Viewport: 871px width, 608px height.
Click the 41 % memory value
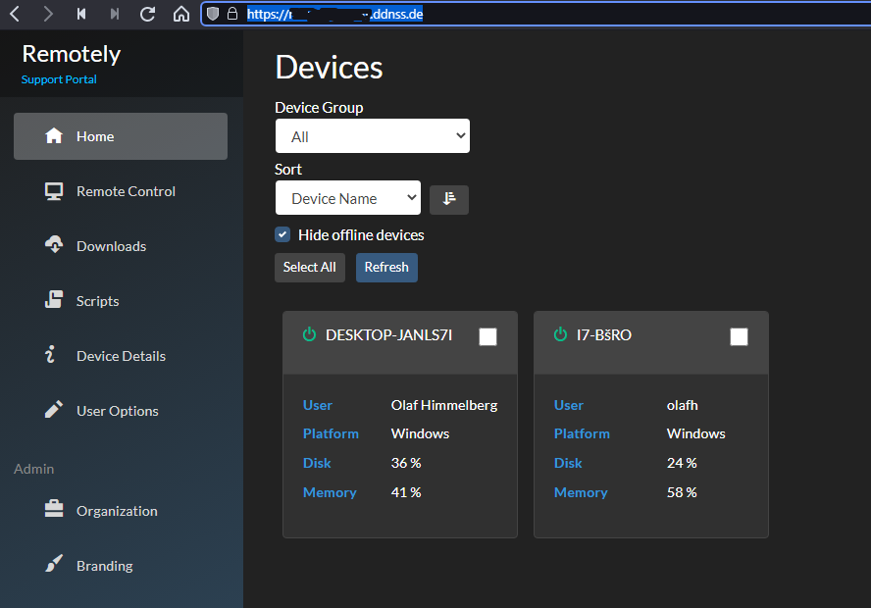click(x=406, y=492)
